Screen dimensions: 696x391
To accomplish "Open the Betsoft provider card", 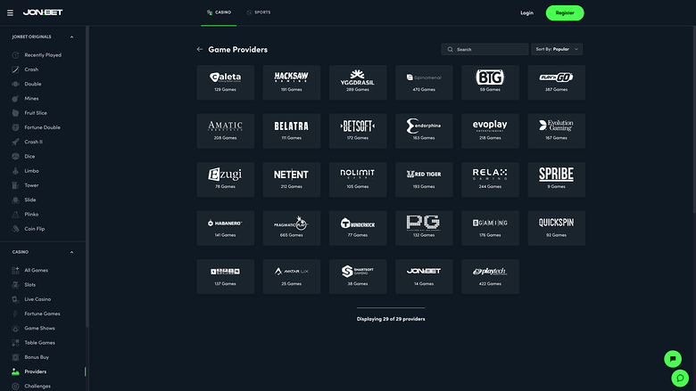I will pos(357,131).
